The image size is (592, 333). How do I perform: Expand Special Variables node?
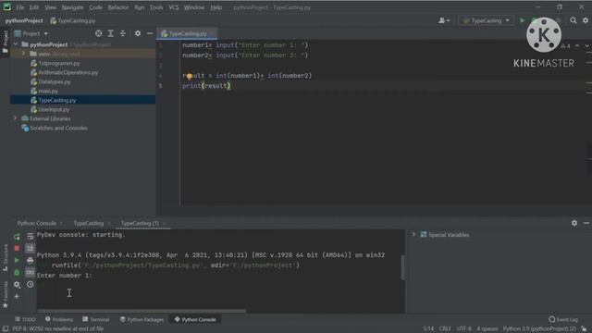click(413, 234)
